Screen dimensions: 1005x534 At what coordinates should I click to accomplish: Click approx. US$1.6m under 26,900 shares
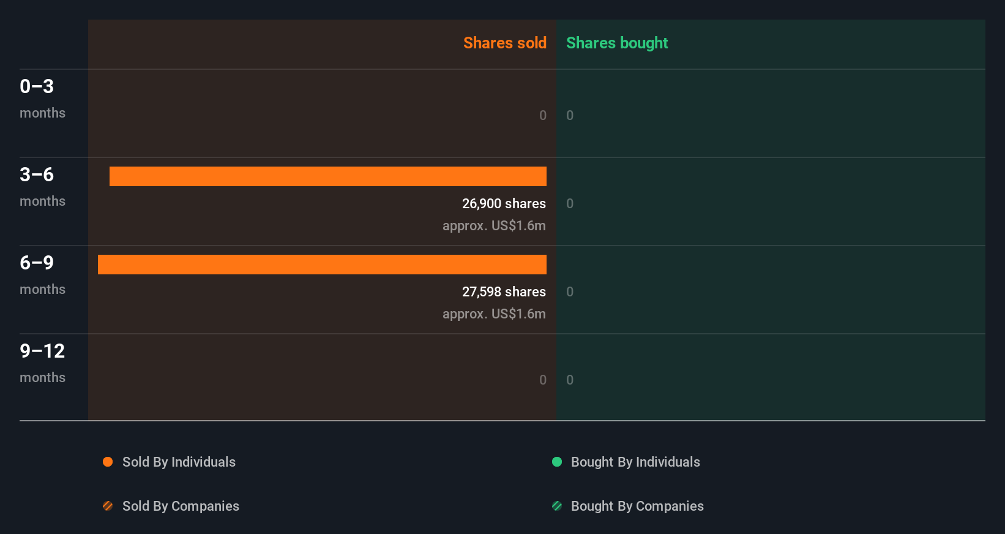[x=494, y=225]
